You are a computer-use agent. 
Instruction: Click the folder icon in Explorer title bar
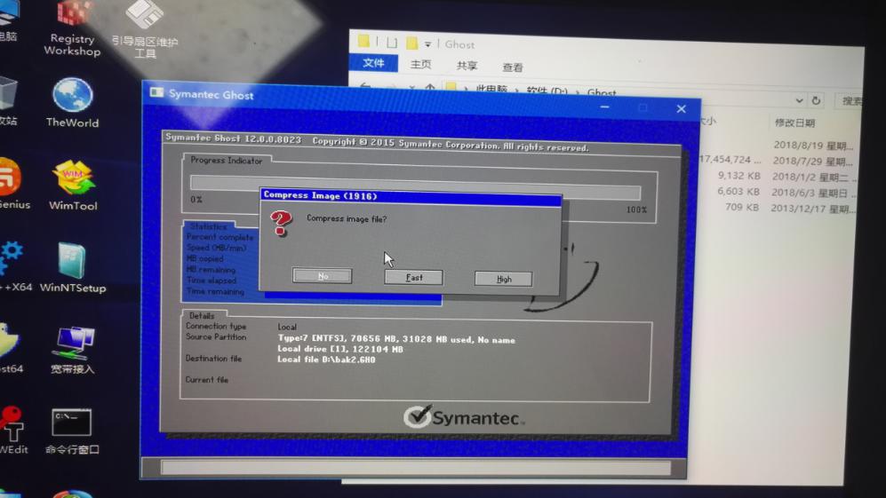click(x=363, y=41)
